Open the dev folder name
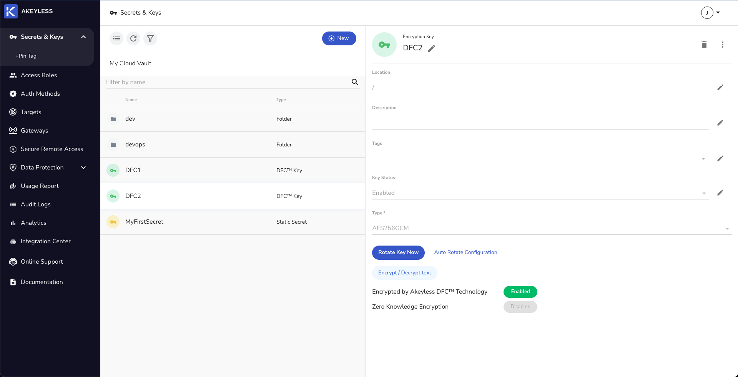Viewport: 738px width, 377px height. 130,119
